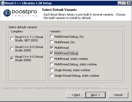Click the 'Compilers' group label

(x=17, y=31)
